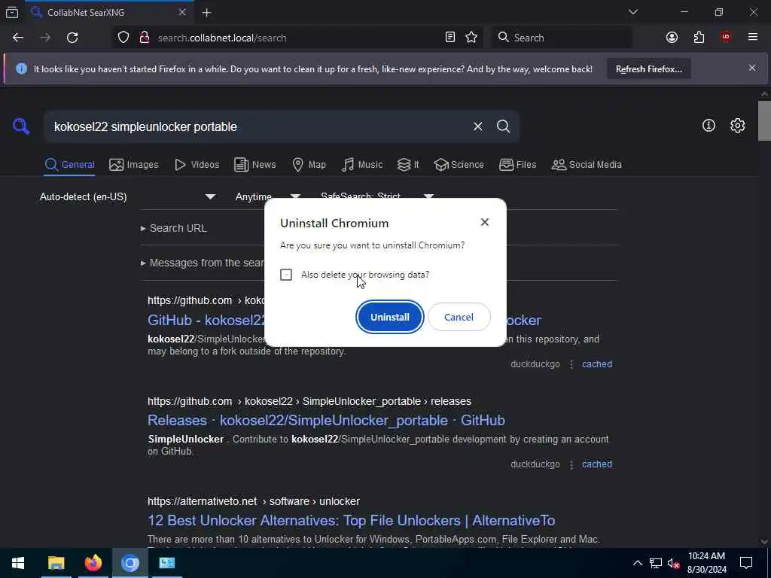Open SearXNG preferences gear icon
This screenshot has width=771, height=578.
(x=737, y=126)
